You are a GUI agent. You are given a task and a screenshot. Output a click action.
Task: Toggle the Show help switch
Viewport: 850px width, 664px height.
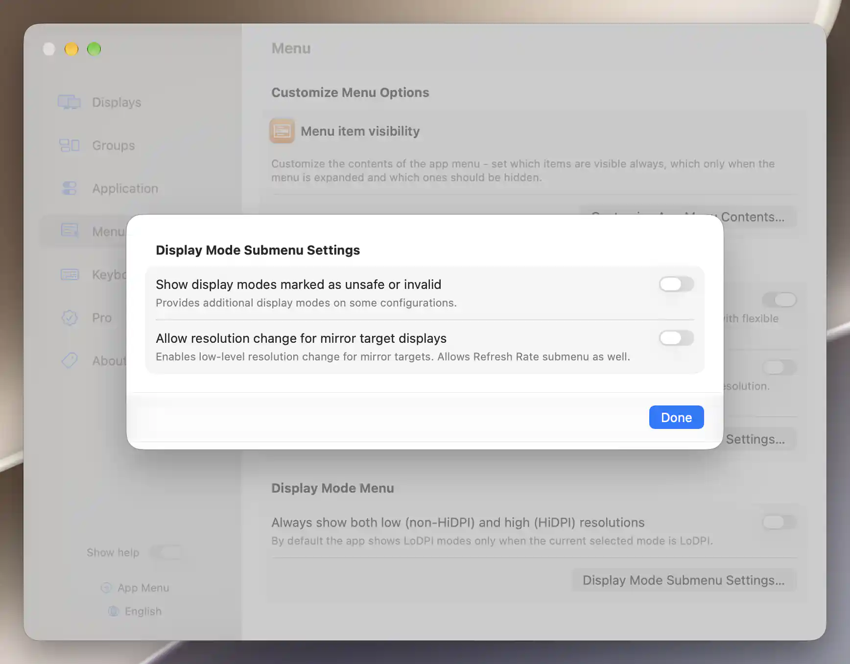tap(166, 552)
